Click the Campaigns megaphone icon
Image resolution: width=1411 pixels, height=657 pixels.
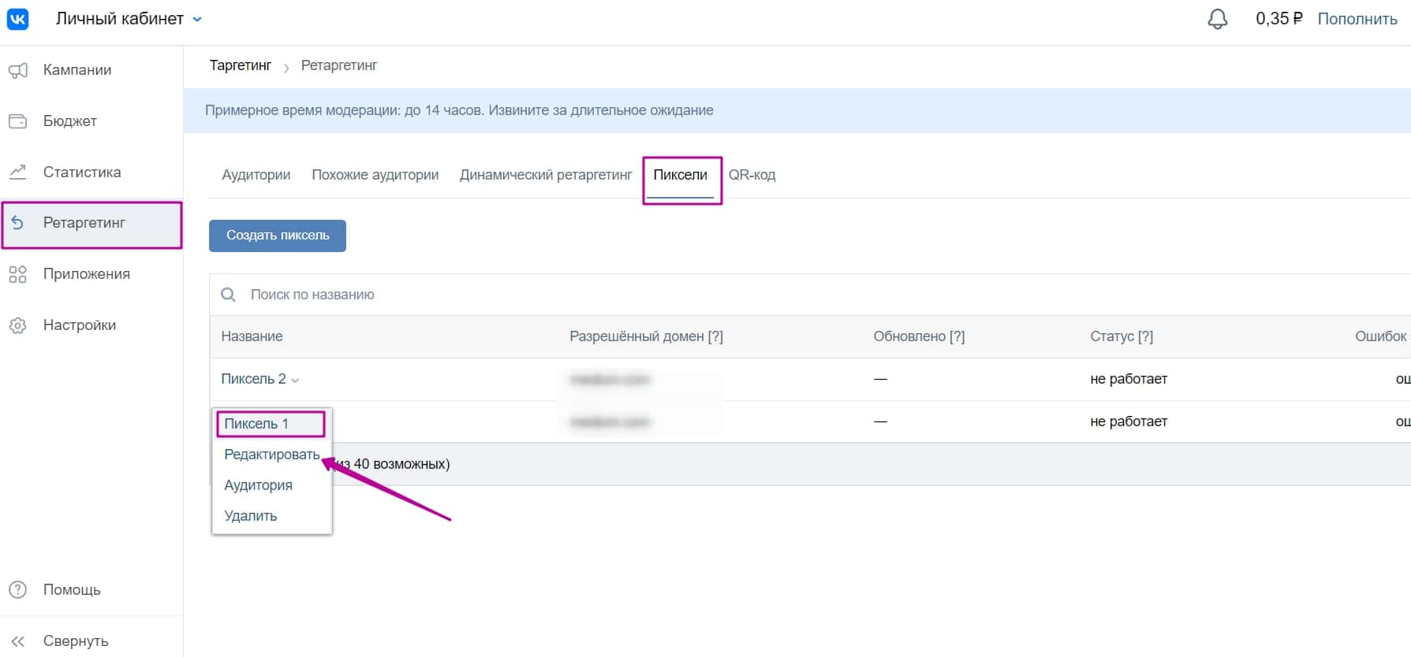click(17, 70)
